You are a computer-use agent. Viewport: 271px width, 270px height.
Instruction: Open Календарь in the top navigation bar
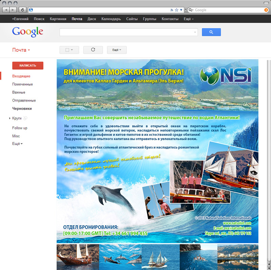pos(111,19)
